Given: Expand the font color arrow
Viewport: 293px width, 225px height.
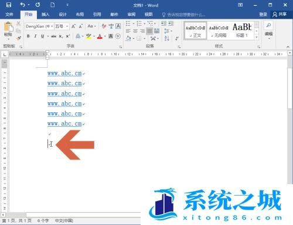Looking at the screenshot, I should coord(105,36).
